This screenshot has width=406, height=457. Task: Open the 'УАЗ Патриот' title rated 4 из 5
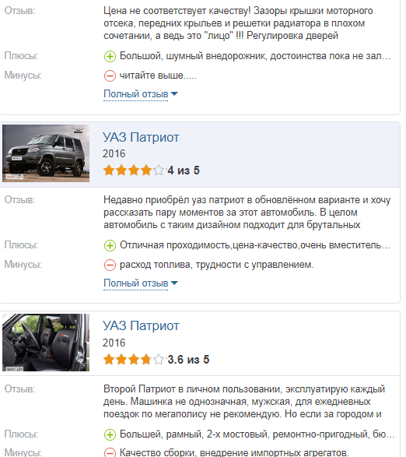tap(141, 137)
